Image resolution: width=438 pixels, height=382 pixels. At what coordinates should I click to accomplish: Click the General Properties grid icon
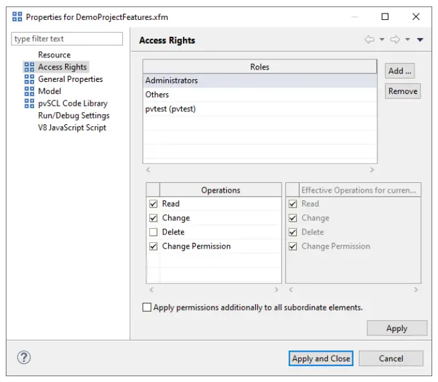point(29,79)
